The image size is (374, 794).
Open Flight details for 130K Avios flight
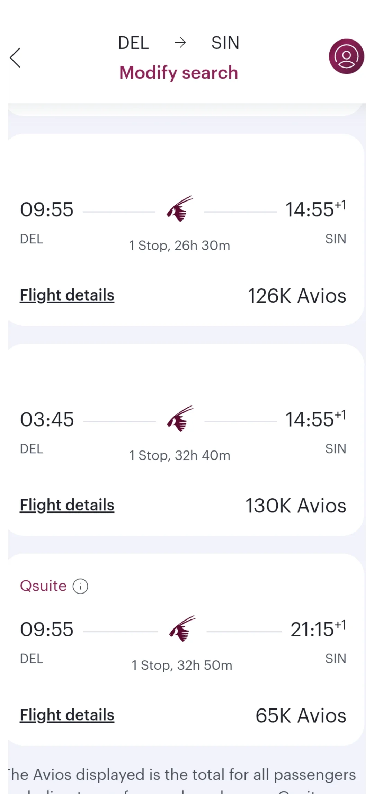(x=67, y=505)
